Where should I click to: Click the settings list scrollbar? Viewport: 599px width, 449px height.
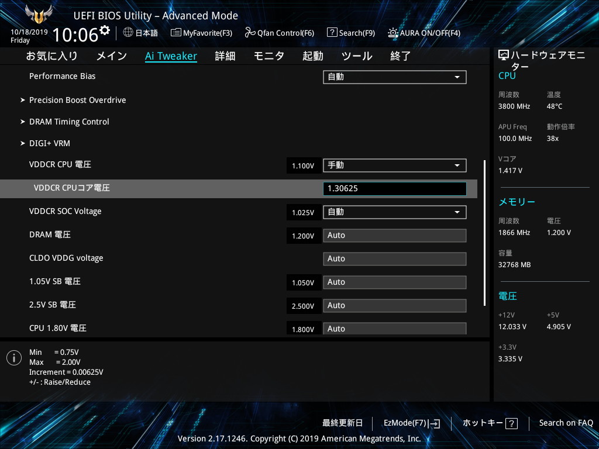(484, 233)
